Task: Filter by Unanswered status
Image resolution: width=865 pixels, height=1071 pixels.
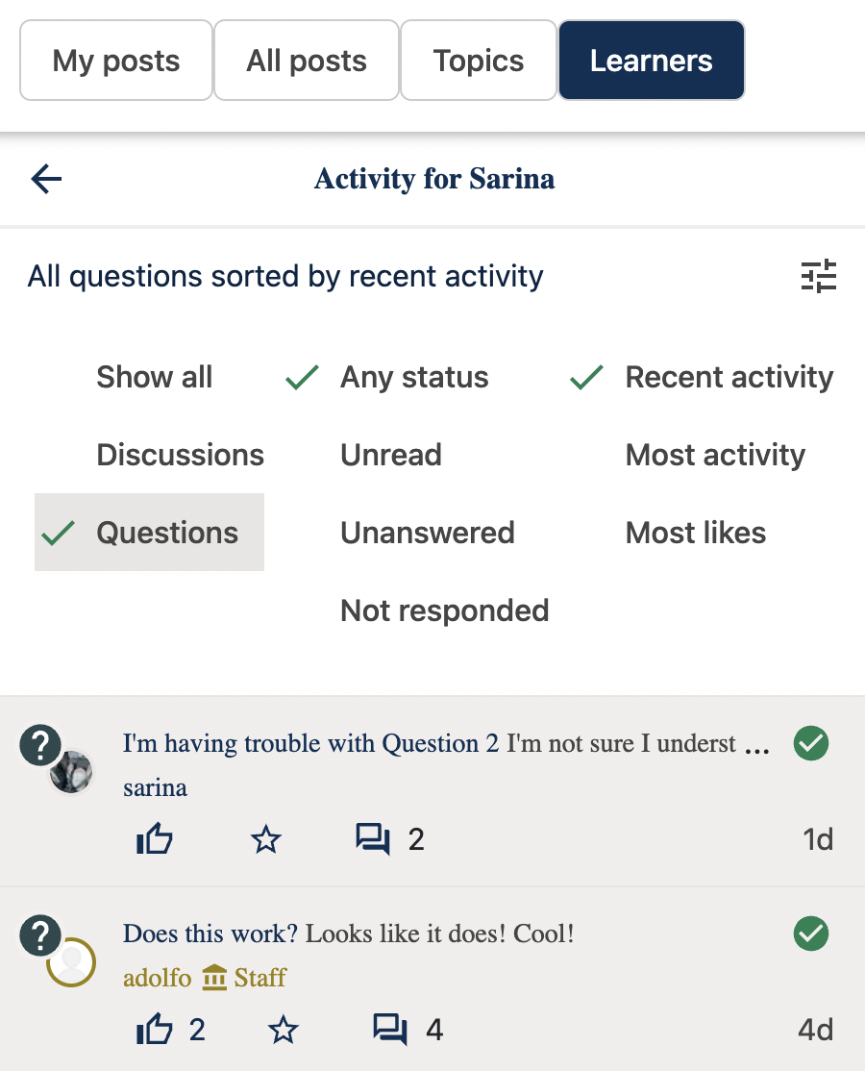Action: [427, 533]
